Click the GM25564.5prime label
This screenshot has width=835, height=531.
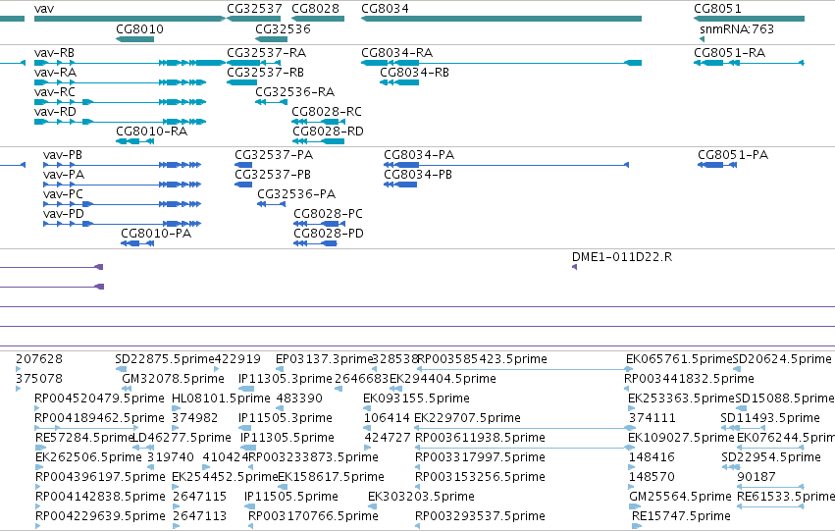click(680, 497)
